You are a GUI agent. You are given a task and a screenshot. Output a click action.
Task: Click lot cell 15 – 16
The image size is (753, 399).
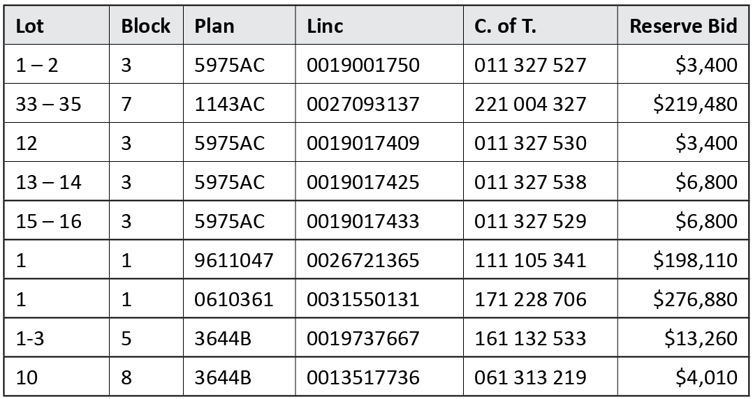(x=48, y=221)
